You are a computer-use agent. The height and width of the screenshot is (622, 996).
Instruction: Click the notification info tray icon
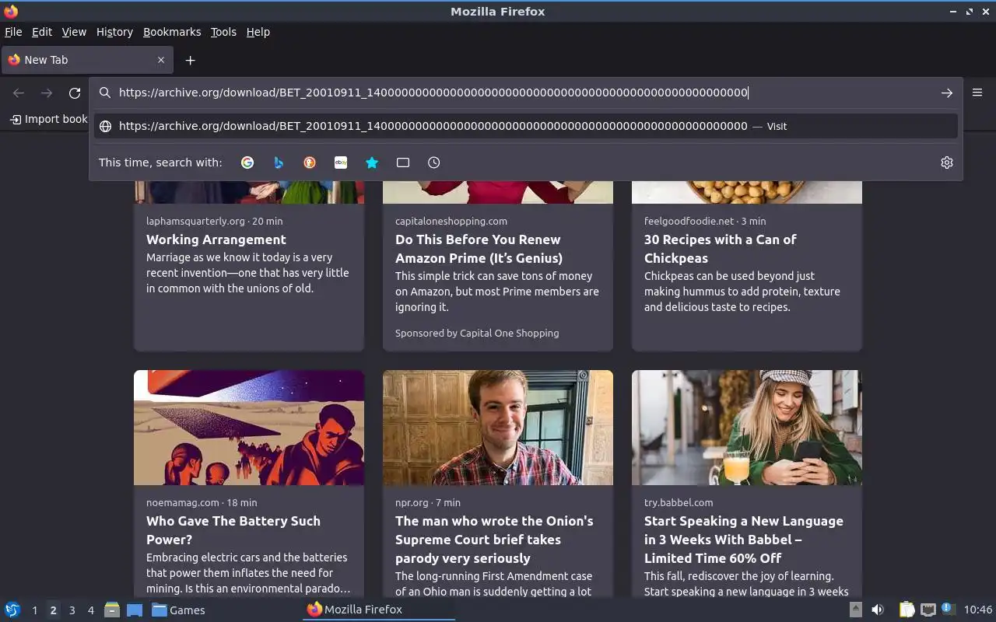(948, 609)
